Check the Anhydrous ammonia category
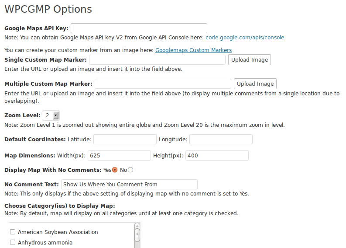The height and width of the screenshot is (248, 346). tap(13, 242)
